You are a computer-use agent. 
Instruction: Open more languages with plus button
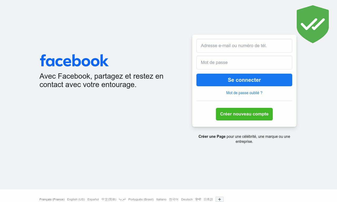(x=220, y=199)
